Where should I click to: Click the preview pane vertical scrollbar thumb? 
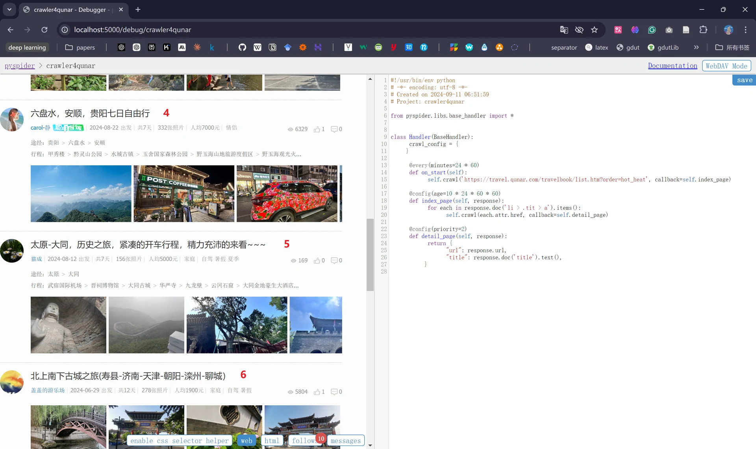[x=370, y=255]
